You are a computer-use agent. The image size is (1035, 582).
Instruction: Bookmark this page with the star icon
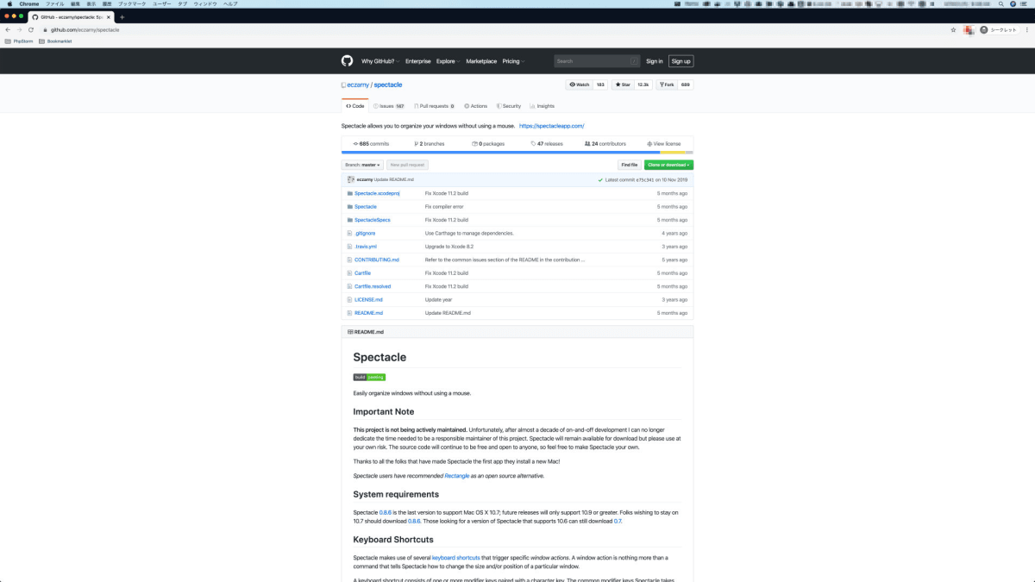[x=953, y=29]
